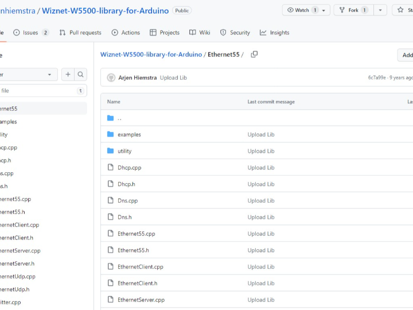Open Arjen Hiemstra author link
The image size is (413, 310).
(138, 77)
